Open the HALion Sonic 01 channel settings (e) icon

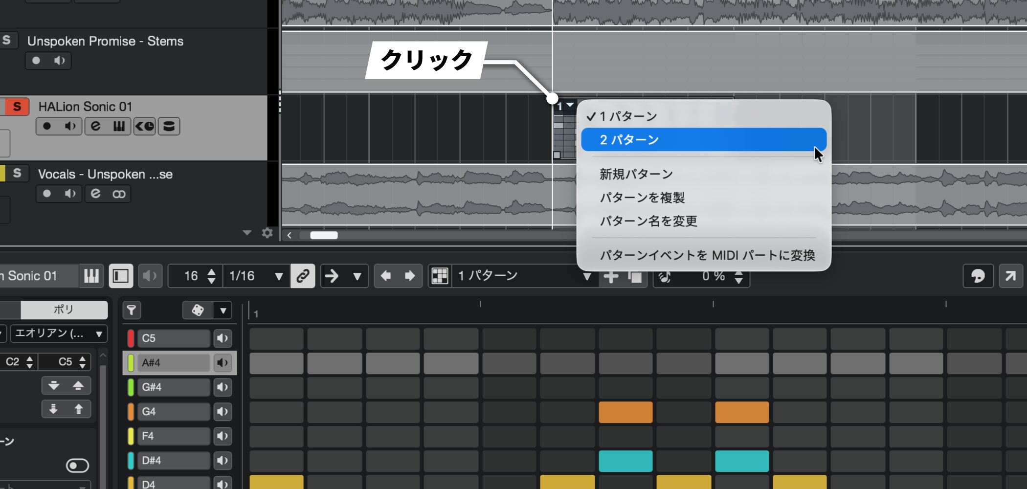click(96, 126)
